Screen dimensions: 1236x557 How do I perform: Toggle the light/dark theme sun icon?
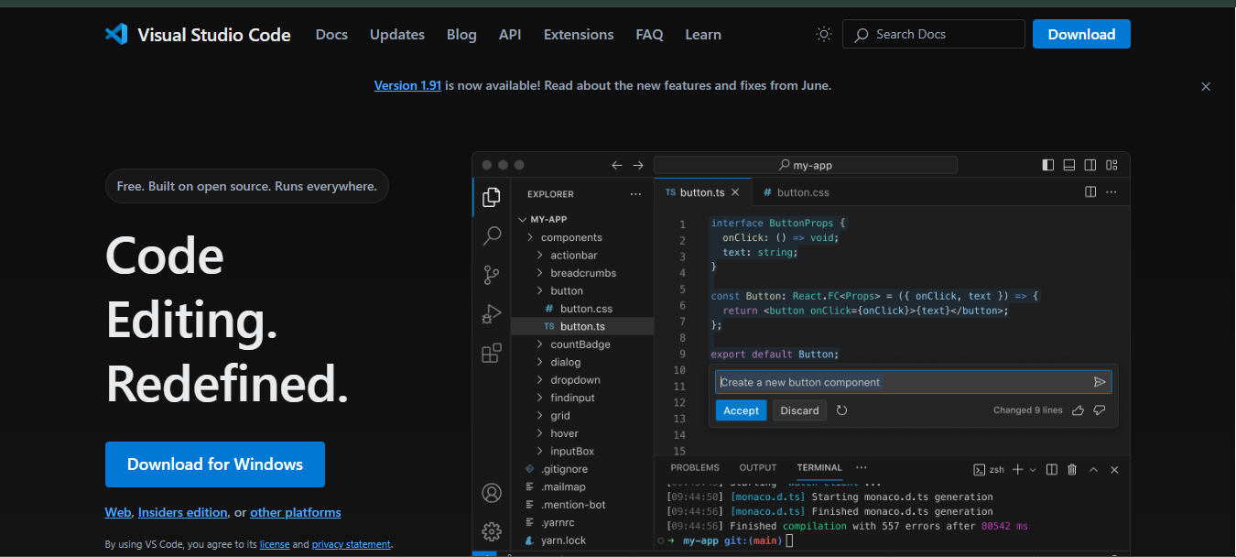pyautogui.click(x=824, y=35)
